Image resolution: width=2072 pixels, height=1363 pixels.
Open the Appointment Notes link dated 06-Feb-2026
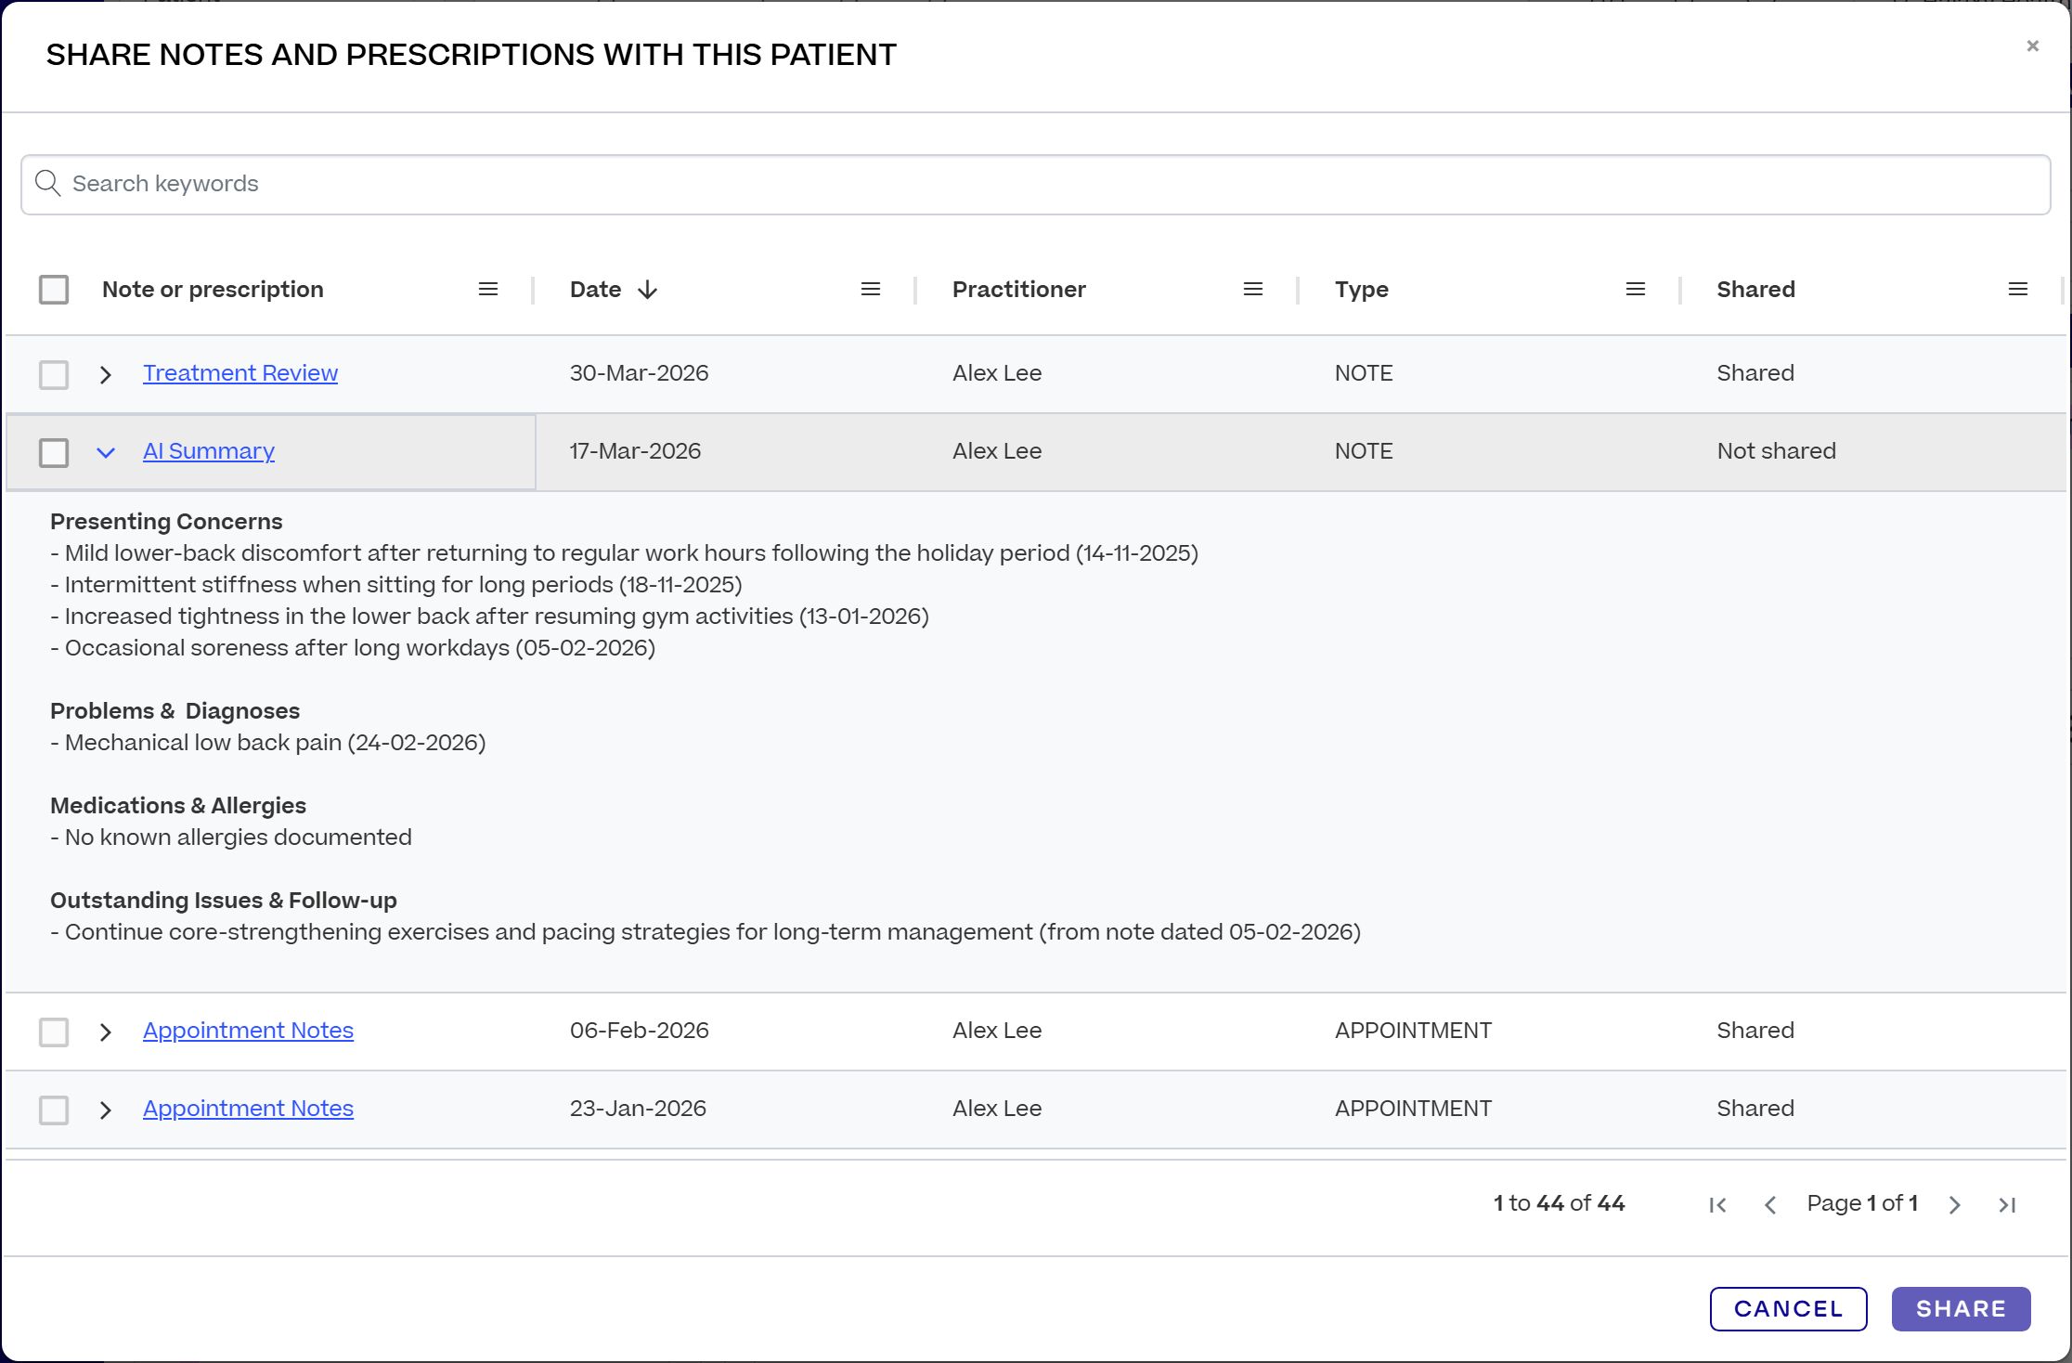click(248, 1031)
